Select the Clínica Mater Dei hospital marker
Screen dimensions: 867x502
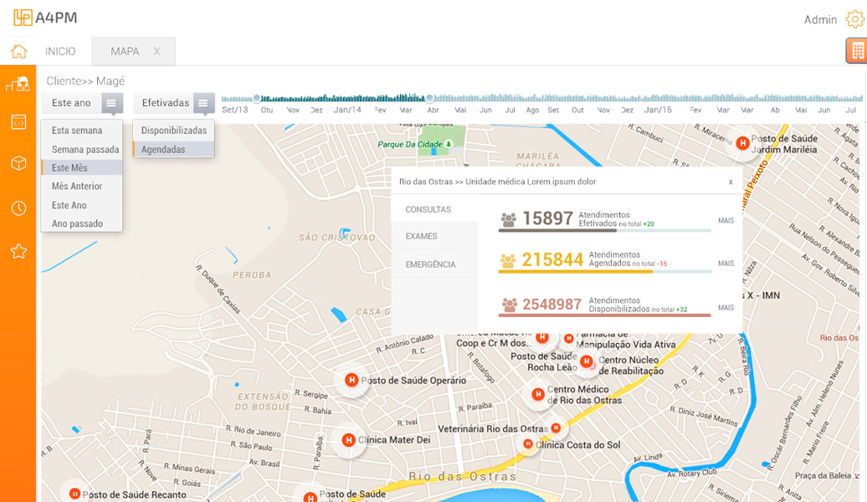tap(348, 439)
